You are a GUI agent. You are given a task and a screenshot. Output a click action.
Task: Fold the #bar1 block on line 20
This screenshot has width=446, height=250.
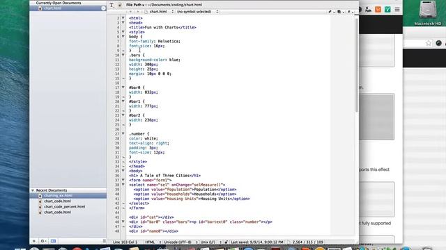pyautogui.click(x=123, y=101)
